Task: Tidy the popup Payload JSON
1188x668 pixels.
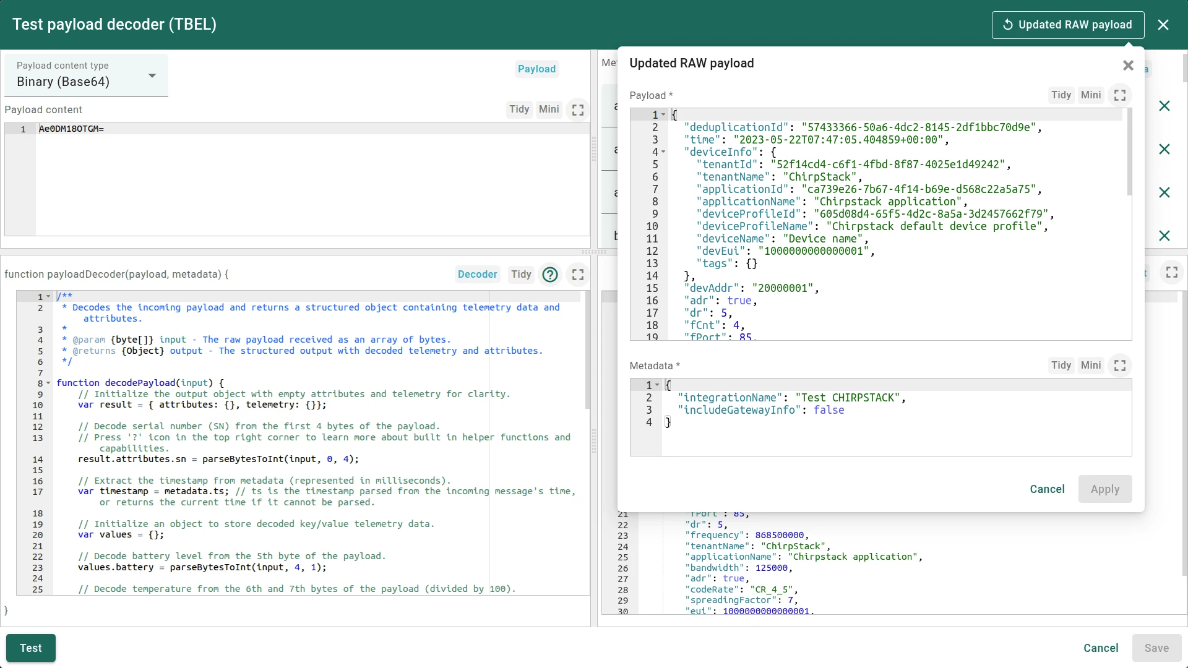Action: tap(1061, 95)
